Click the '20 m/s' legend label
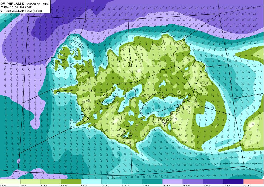Viewport: 264px width, 187px height. [207, 186]
